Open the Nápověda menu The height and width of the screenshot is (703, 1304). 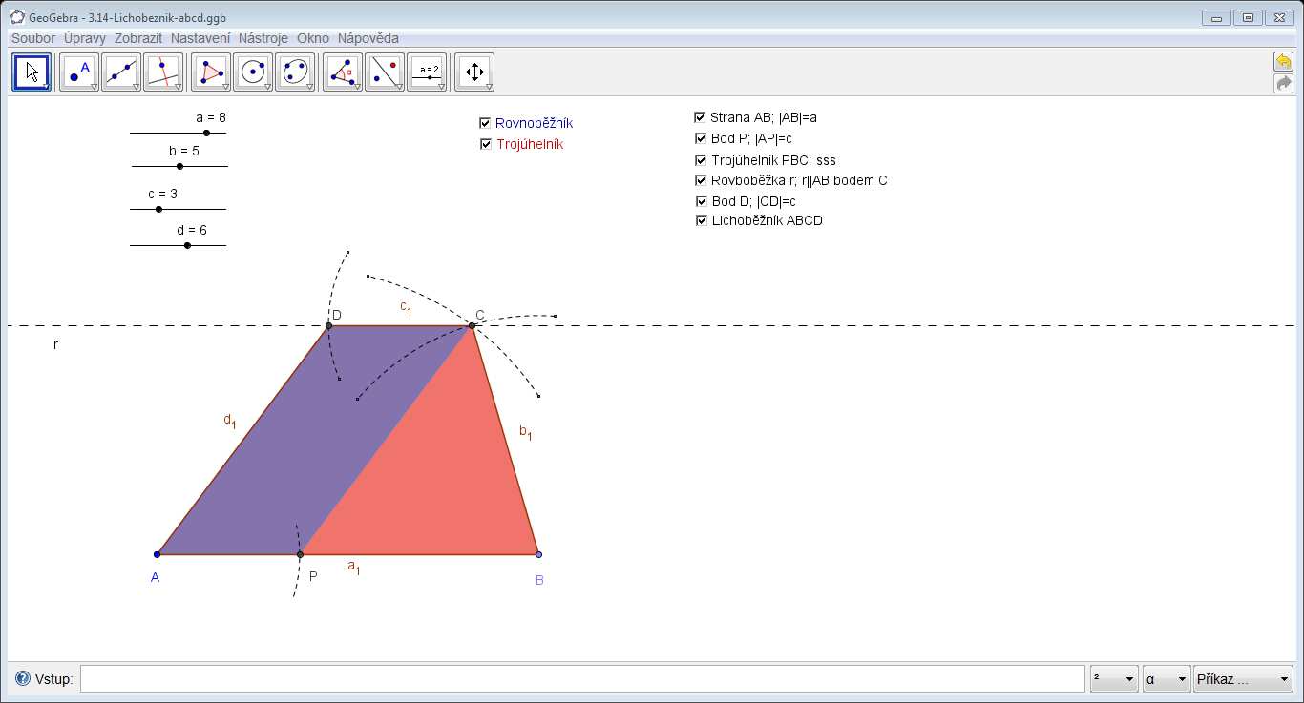(x=368, y=38)
